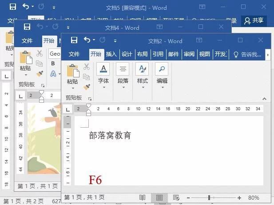
Task: Click the text 部落窝教育 in document
Action: coord(110,136)
